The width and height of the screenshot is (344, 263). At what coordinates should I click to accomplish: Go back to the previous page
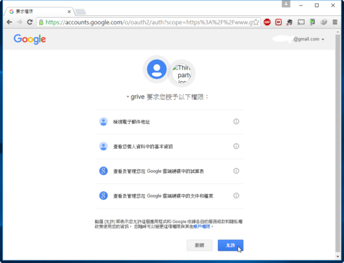pyautogui.click(x=10, y=22)
